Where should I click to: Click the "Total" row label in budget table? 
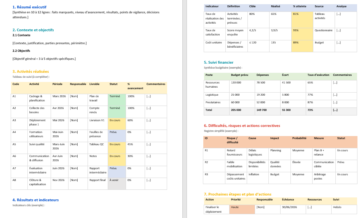pyautogui.click(x=209, y=110)
